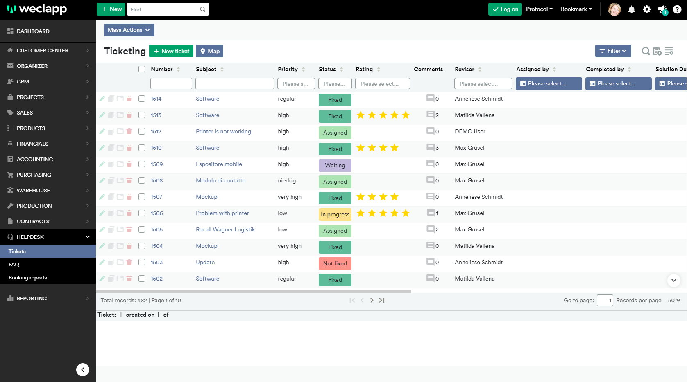Check the checkbox for ticket 1512

click(142, 131)
